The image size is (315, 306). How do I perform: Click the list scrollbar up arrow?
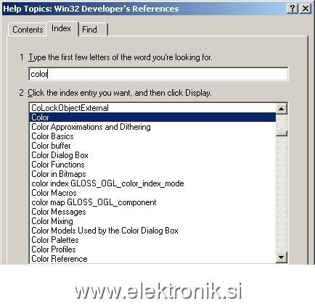(281, 109)
